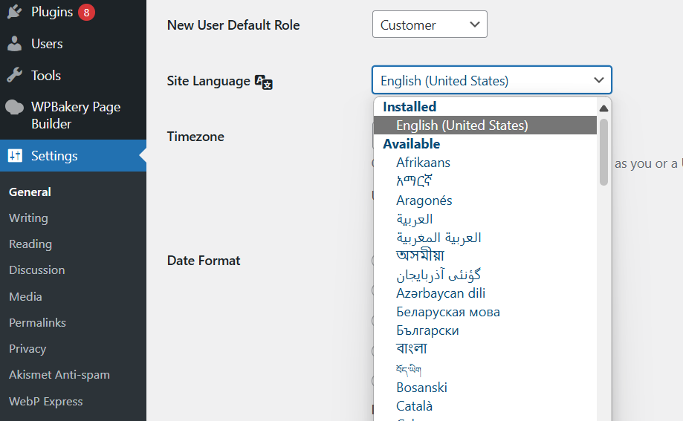Click the WPBakery Page Builder cloud icon
Screen dimensions: 683x421
click(14, 107)
